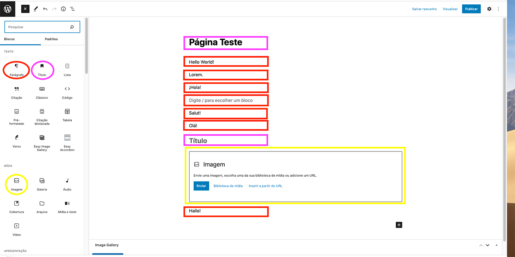
Task: Switch to the Padrões tab
Action: coord(51,39)
